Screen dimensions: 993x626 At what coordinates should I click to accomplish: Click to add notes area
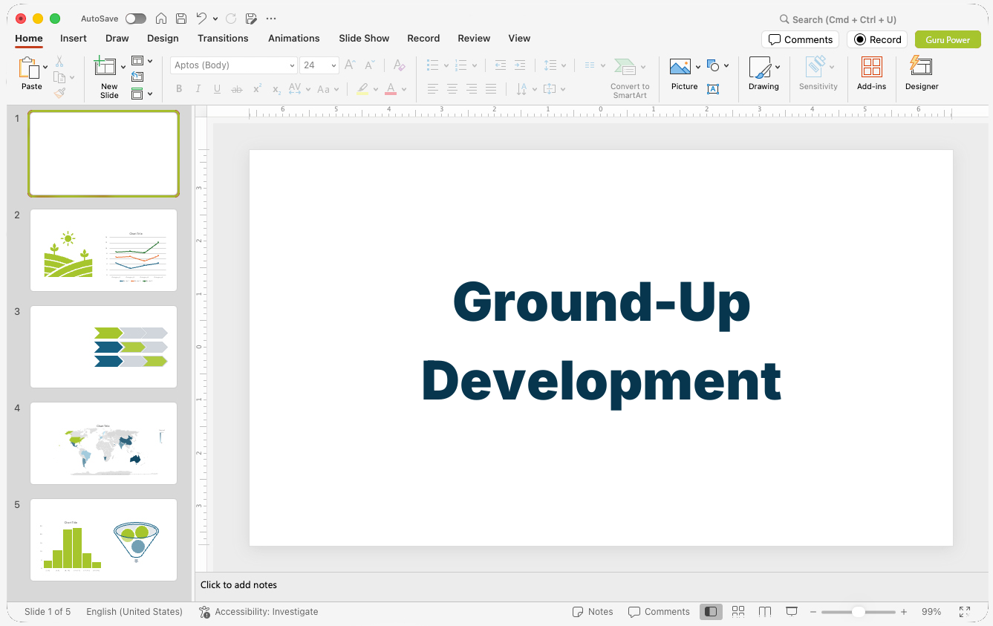[x=590, y=585]
